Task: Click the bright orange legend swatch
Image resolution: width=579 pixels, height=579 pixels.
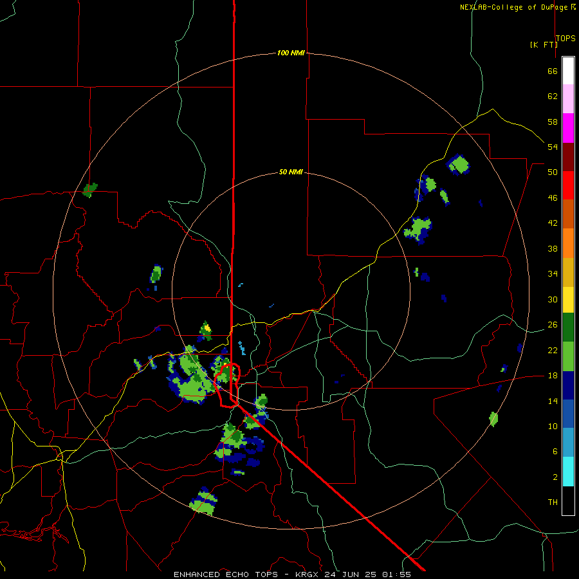Action: pos(568,243)
